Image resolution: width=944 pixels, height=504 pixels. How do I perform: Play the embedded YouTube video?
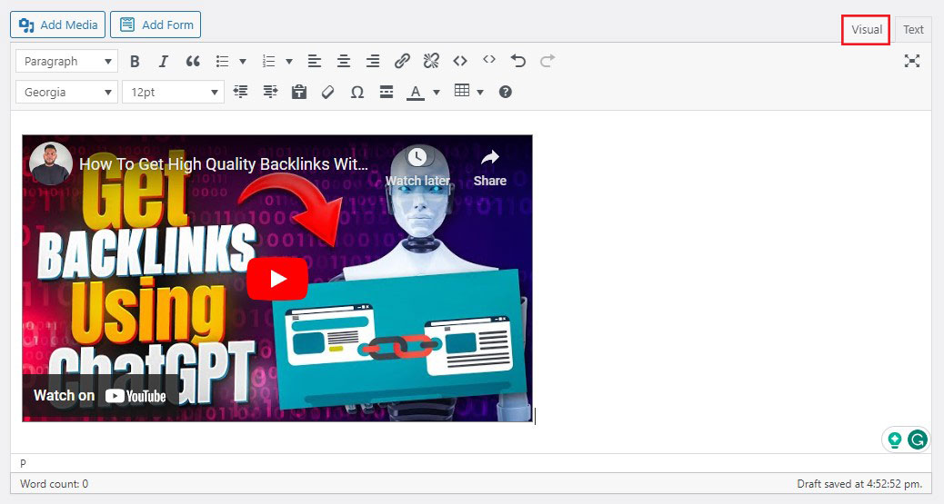pyautogui.click(x=277, y=279)
